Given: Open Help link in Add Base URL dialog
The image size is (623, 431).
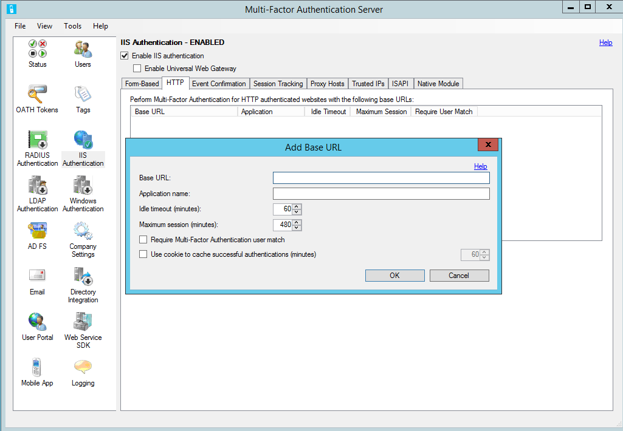Looking at the screenshot, I should pos(480,166).
